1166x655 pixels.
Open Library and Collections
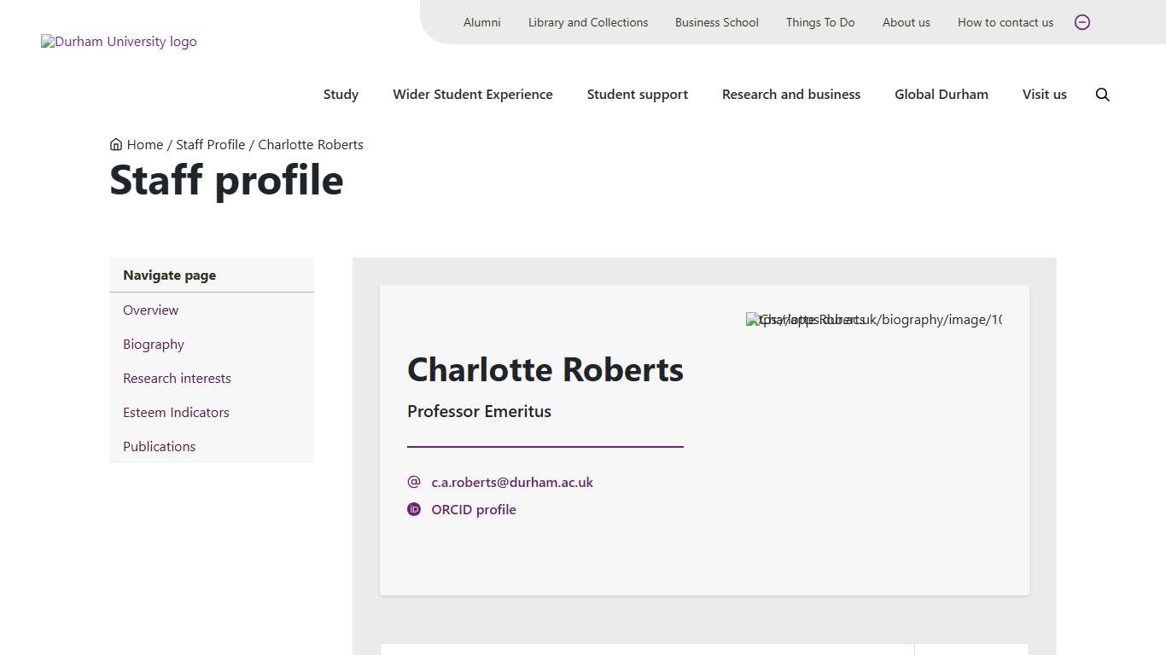pos(587,22)
